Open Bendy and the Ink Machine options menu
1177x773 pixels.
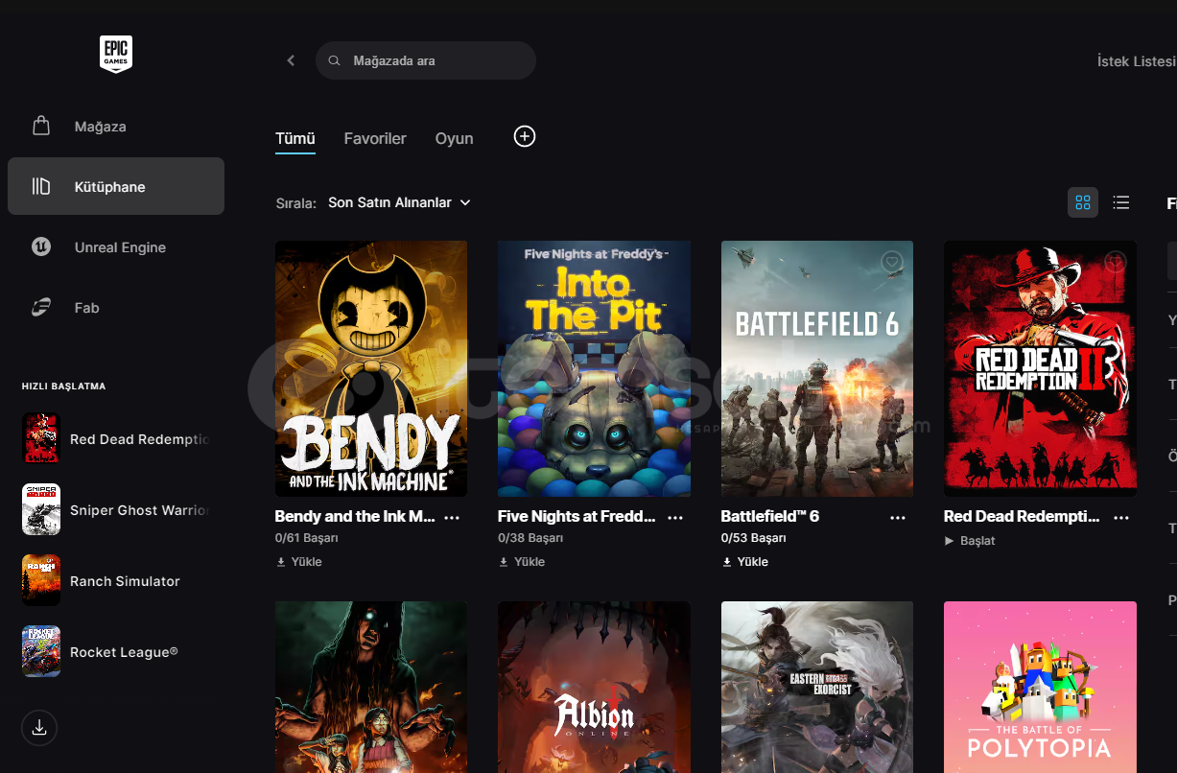pyautogui.click(x=452, y=517)
